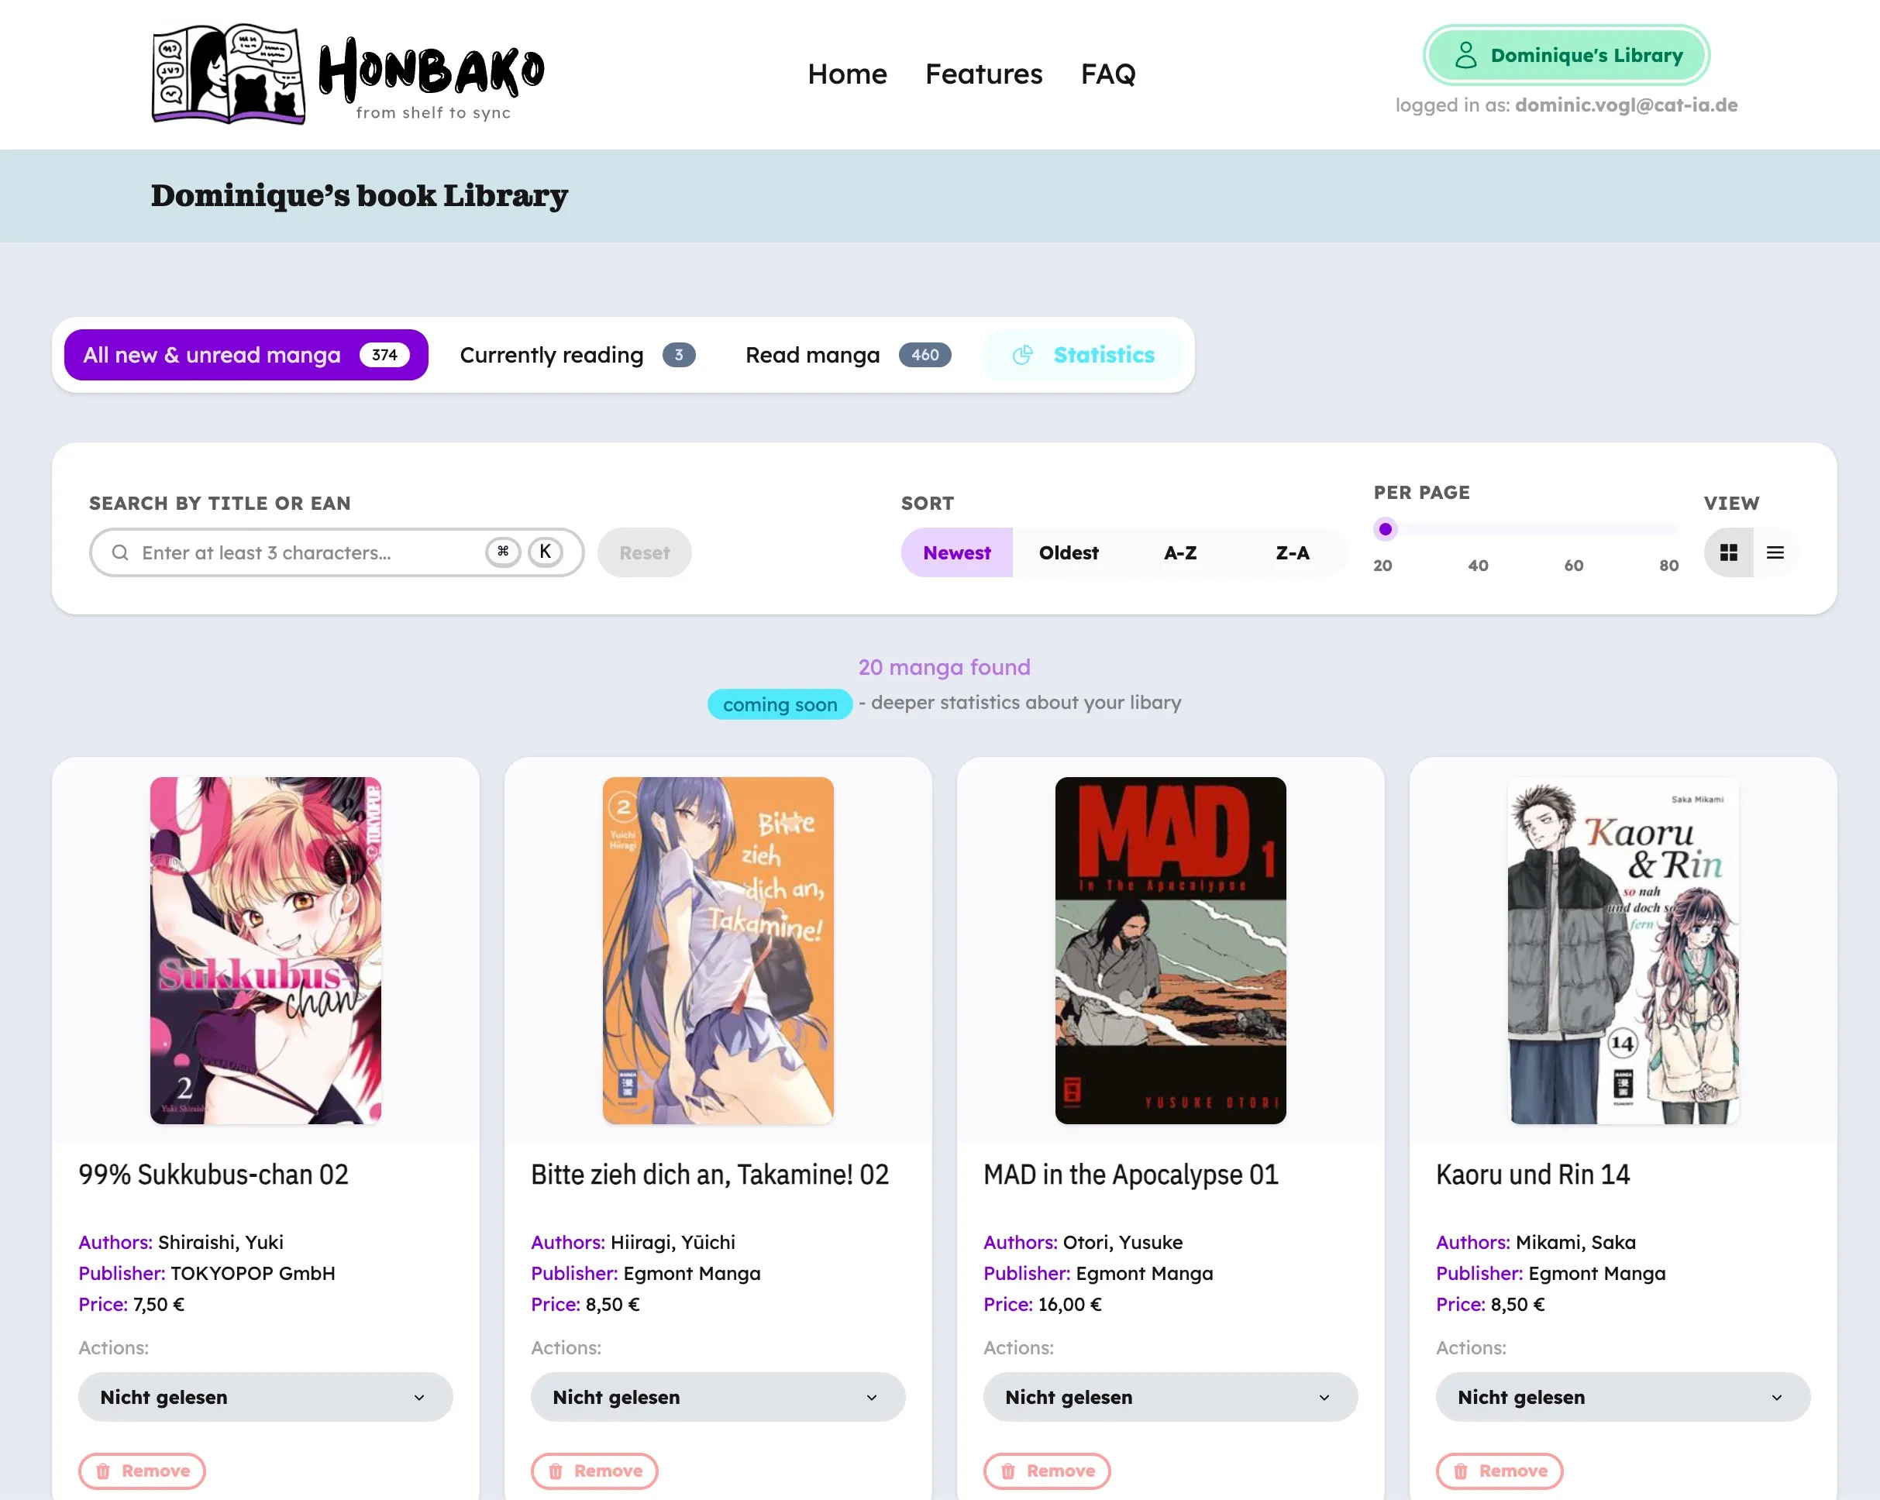Screen dimensions: 1880x1500
Task: Open the All new & unread manga tab
Action: pyautogui.click(x=246, y=355)
